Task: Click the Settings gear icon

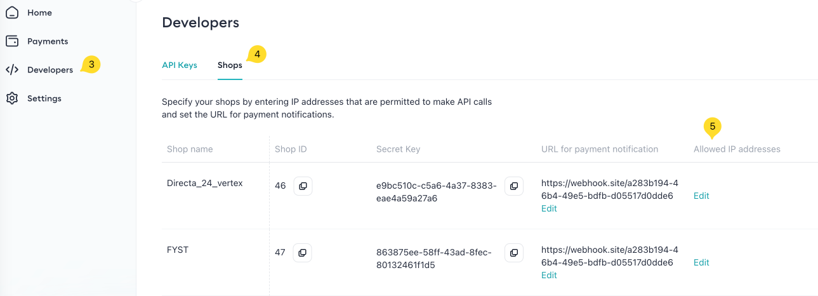Action: 12,98
